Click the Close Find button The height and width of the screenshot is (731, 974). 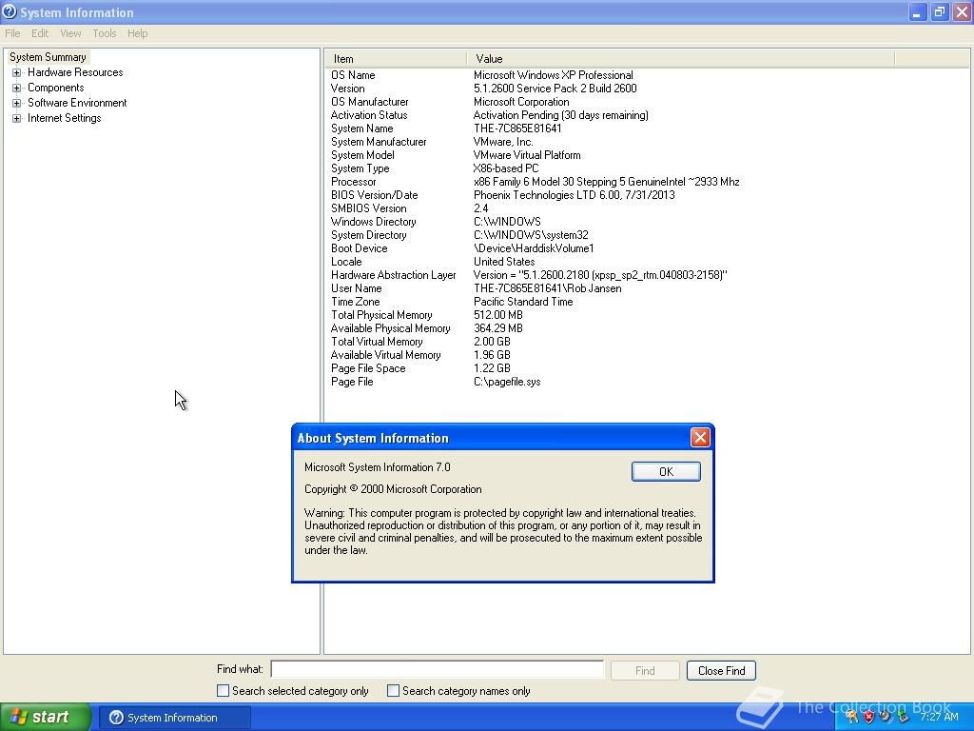coord(721,671)
